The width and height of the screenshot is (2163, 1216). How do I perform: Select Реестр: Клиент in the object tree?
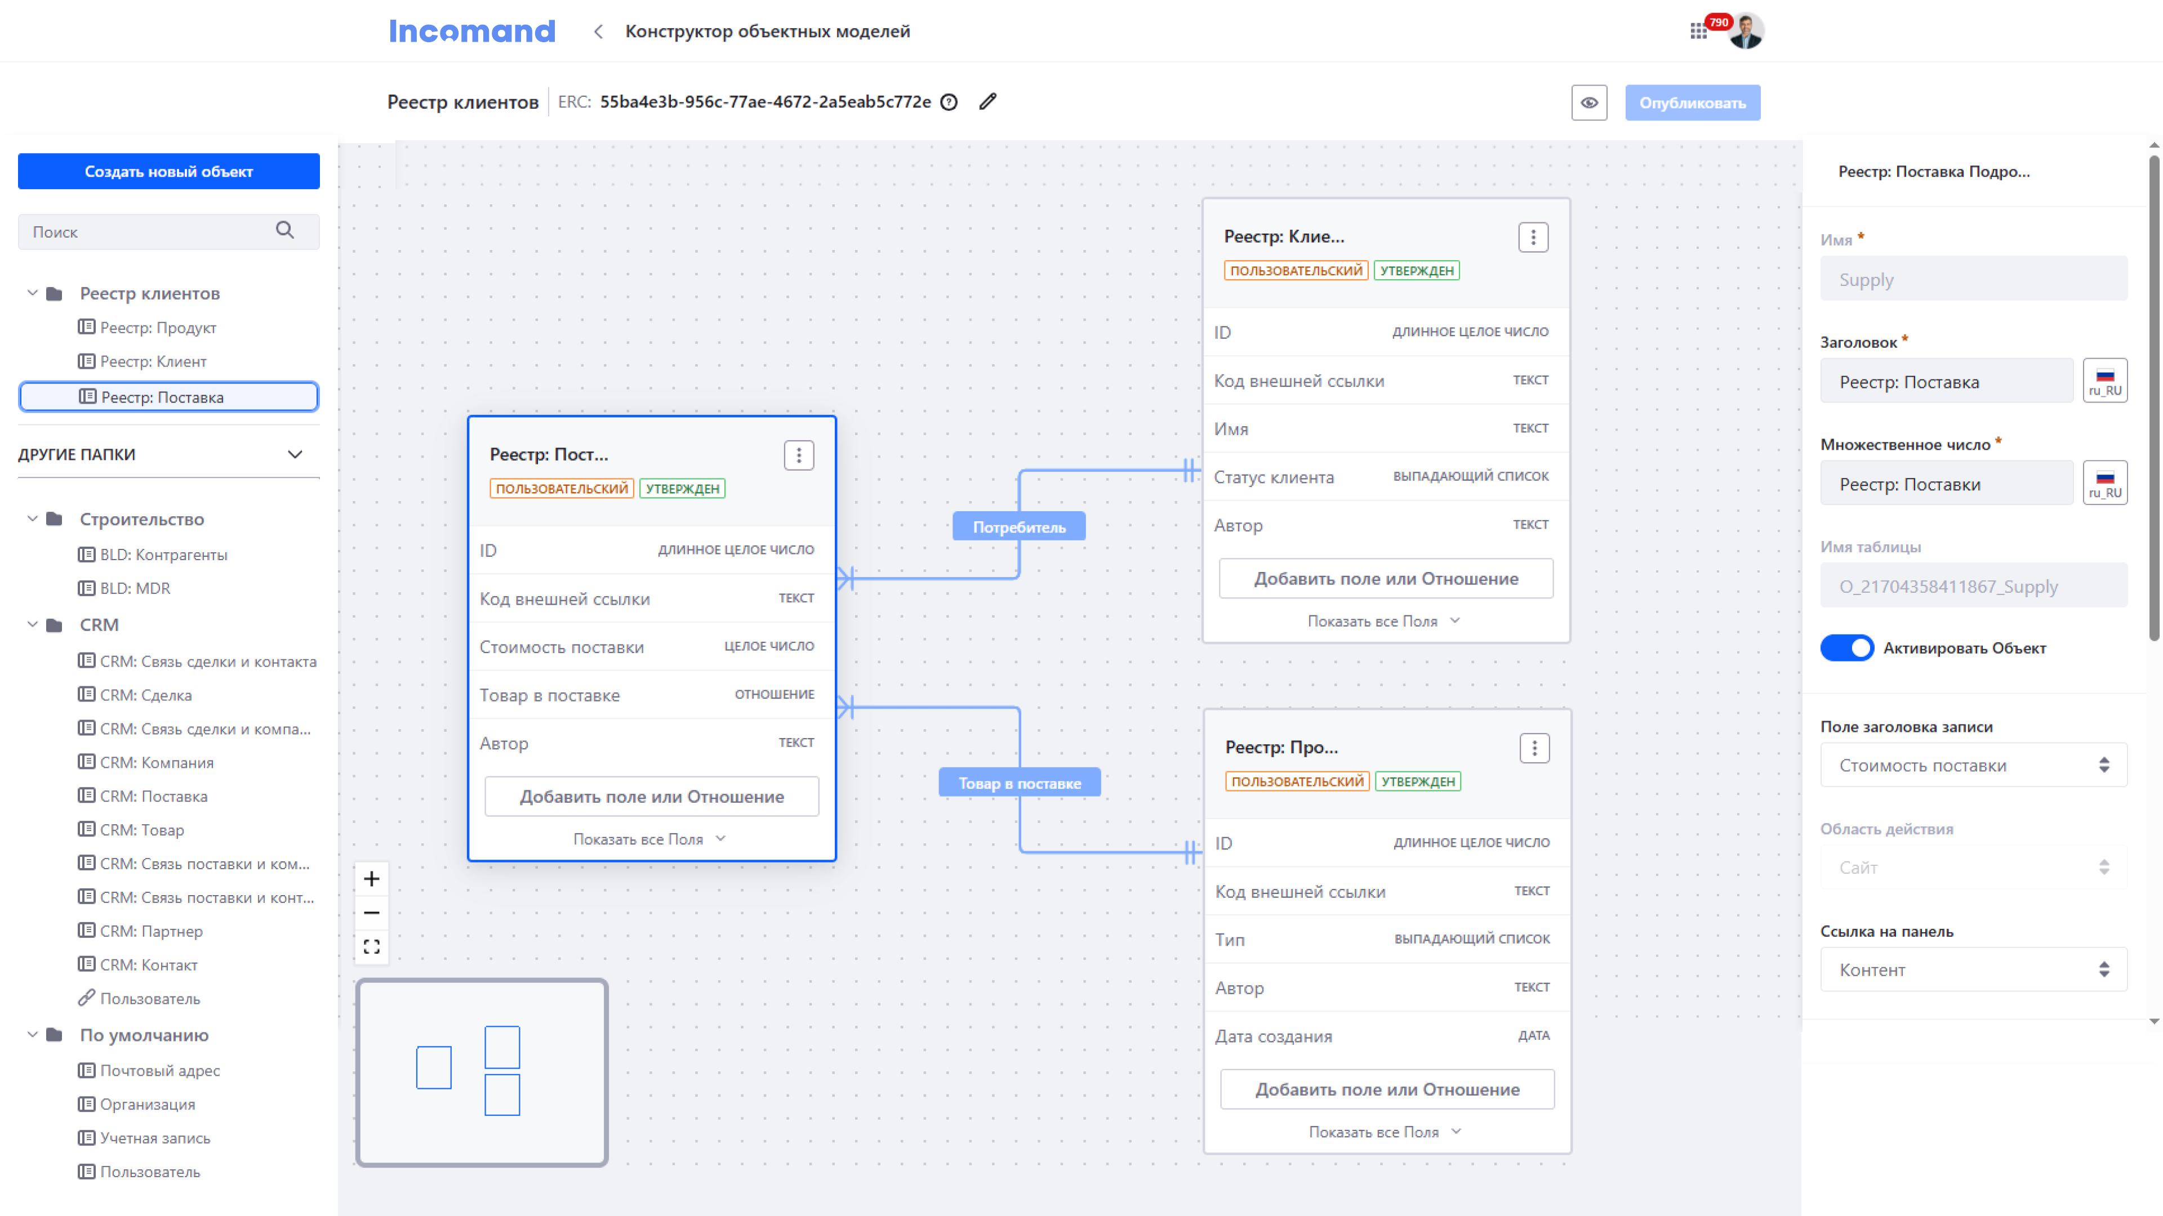153,361
